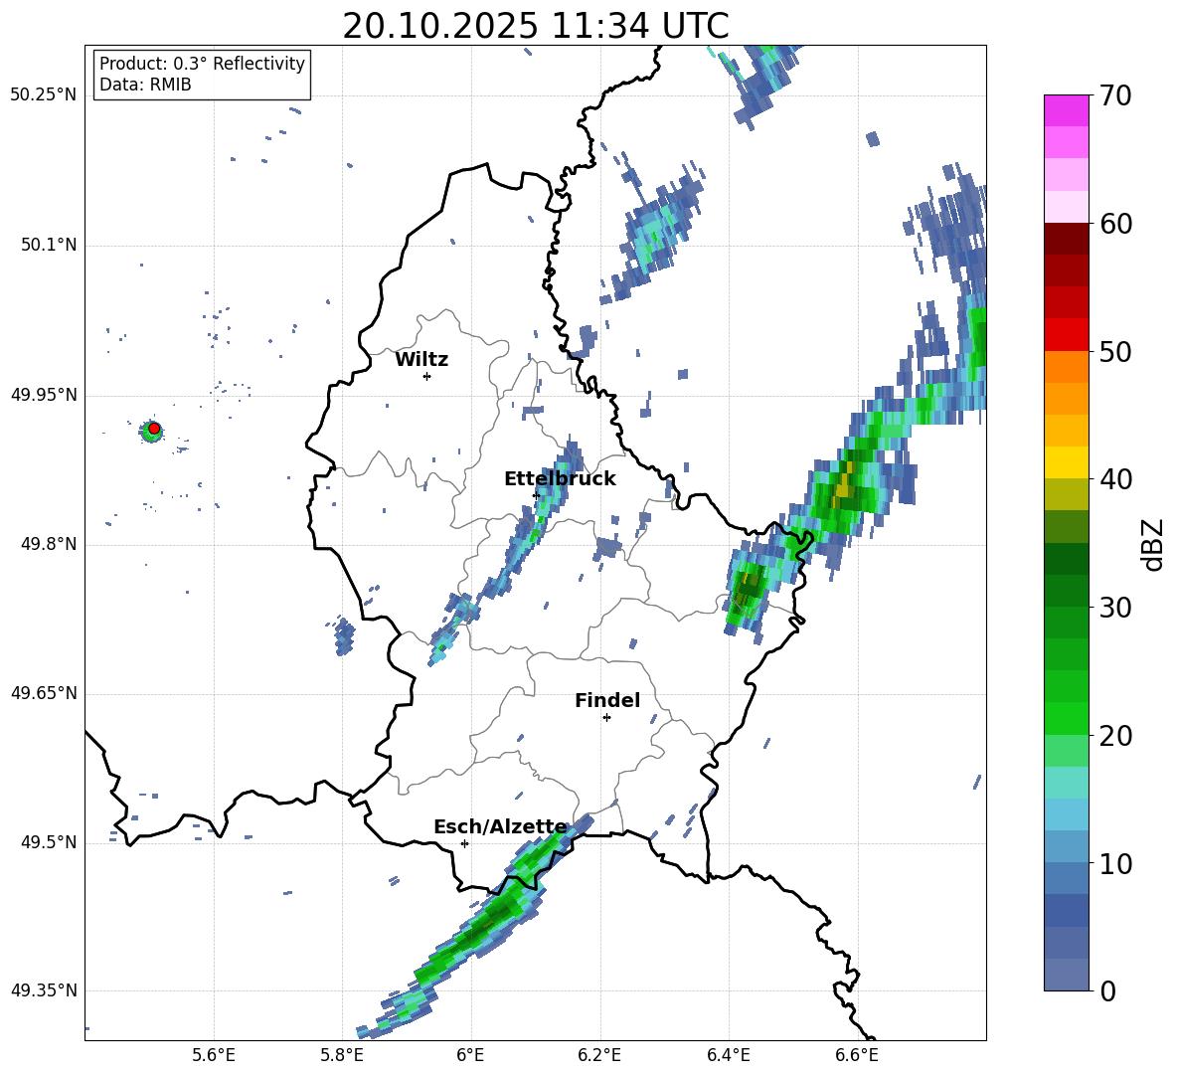Click the 'Data: RMIB' label
Image resolution: width=1177 pixels, height=1075 pixels.
[x=145, y=85]
